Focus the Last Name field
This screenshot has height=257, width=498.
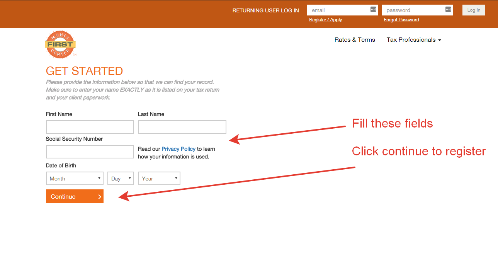coord(182,127)
